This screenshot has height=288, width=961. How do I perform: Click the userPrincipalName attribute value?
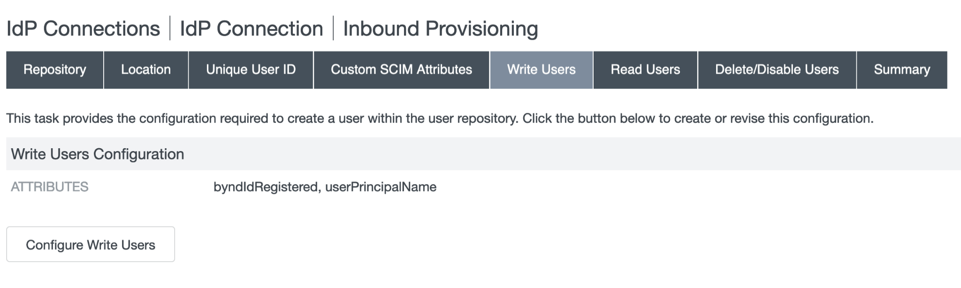click(381, 187)
